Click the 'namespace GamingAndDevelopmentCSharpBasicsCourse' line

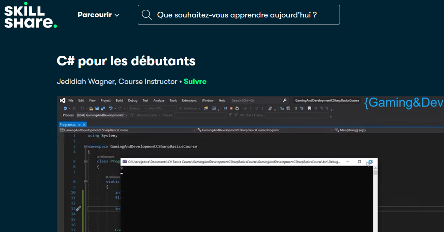tap(142, 146)
